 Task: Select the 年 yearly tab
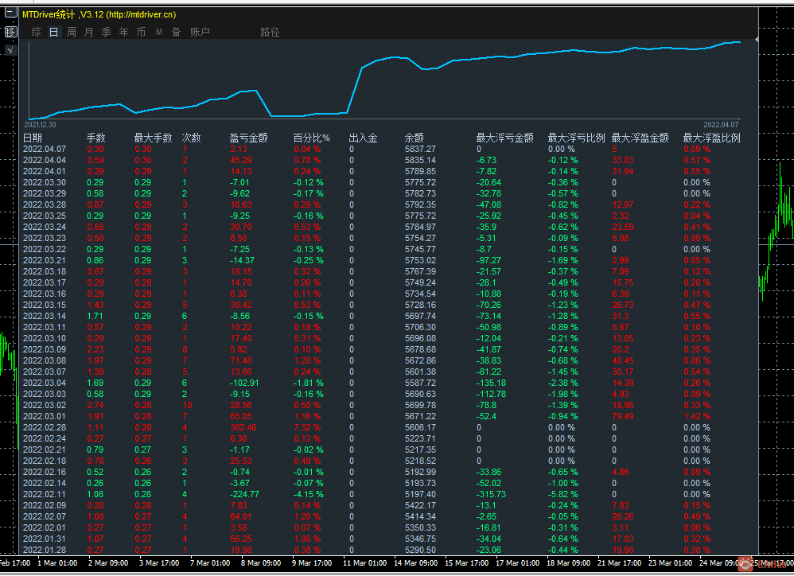[x=123, y=32]
